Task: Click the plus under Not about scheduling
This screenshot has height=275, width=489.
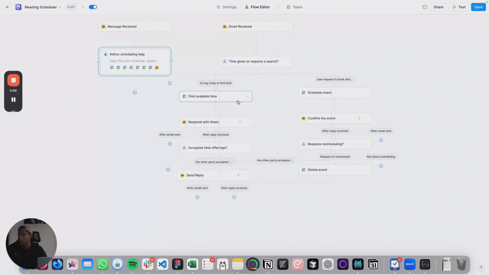Action: pyautogui.click(x=381, y=166)
